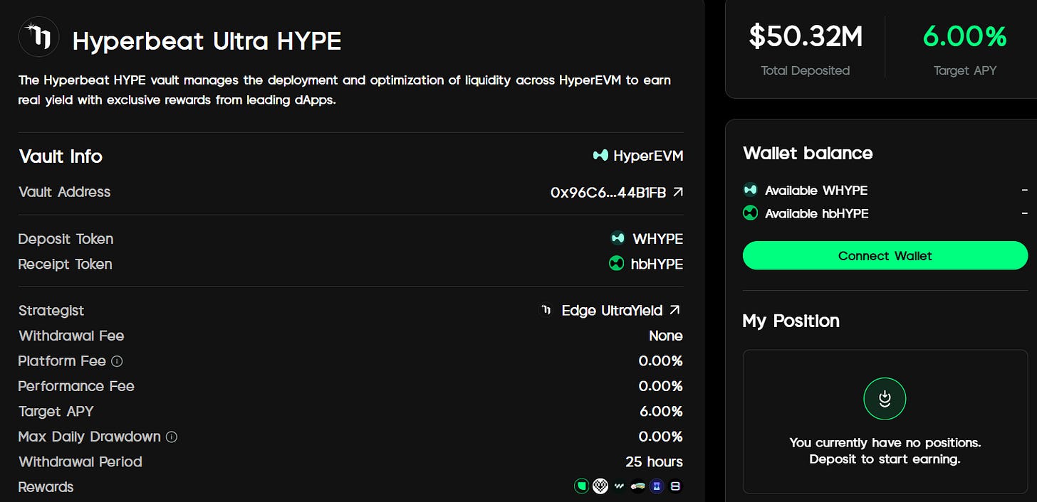
Task: Click the Wallet balance heading
Action: pos(808,154)
